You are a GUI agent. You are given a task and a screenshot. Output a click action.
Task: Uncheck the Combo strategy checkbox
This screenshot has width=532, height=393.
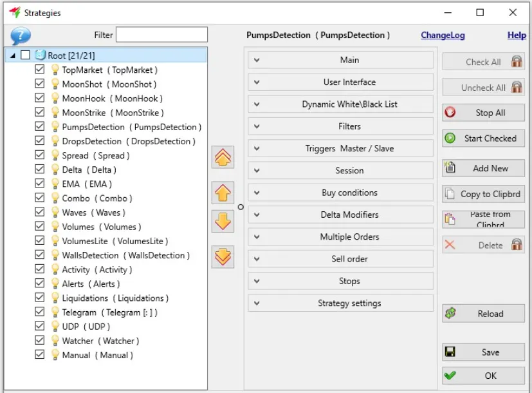[x=40, y=198]
